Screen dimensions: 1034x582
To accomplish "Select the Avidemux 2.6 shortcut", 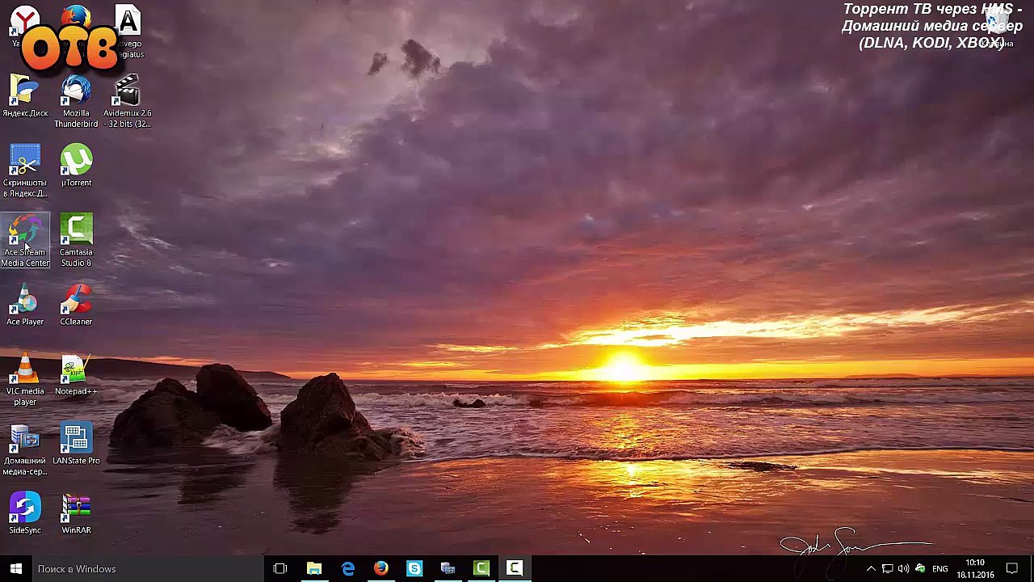I will click(x=127, y=101).
